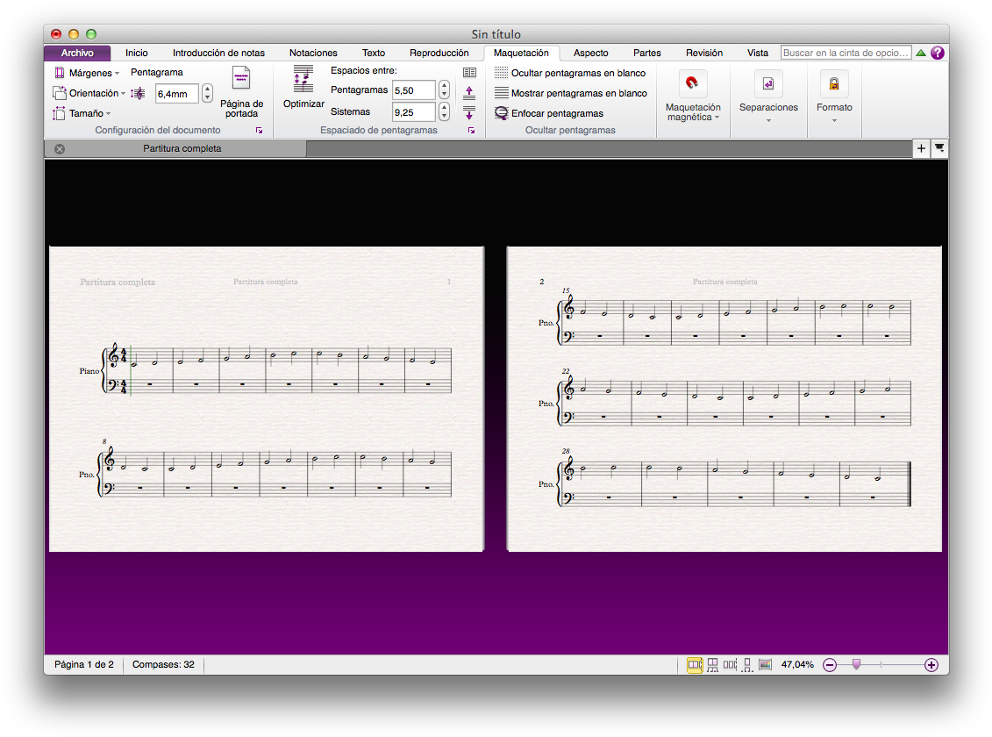Click the 47,04% zoom value
The height and width of the screenshot is (737, 992).
tap(797, 665)
